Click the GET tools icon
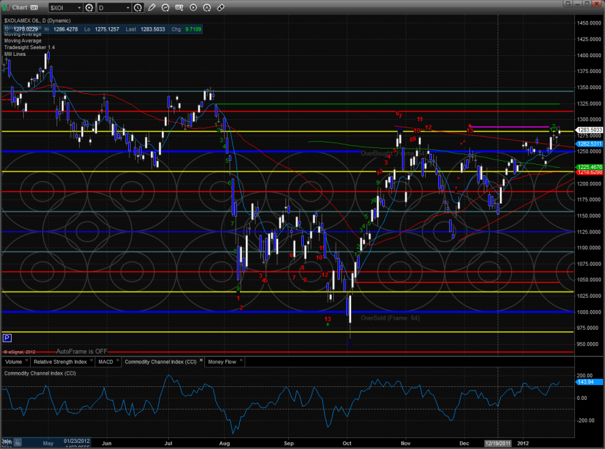 (x=179, y=7)
